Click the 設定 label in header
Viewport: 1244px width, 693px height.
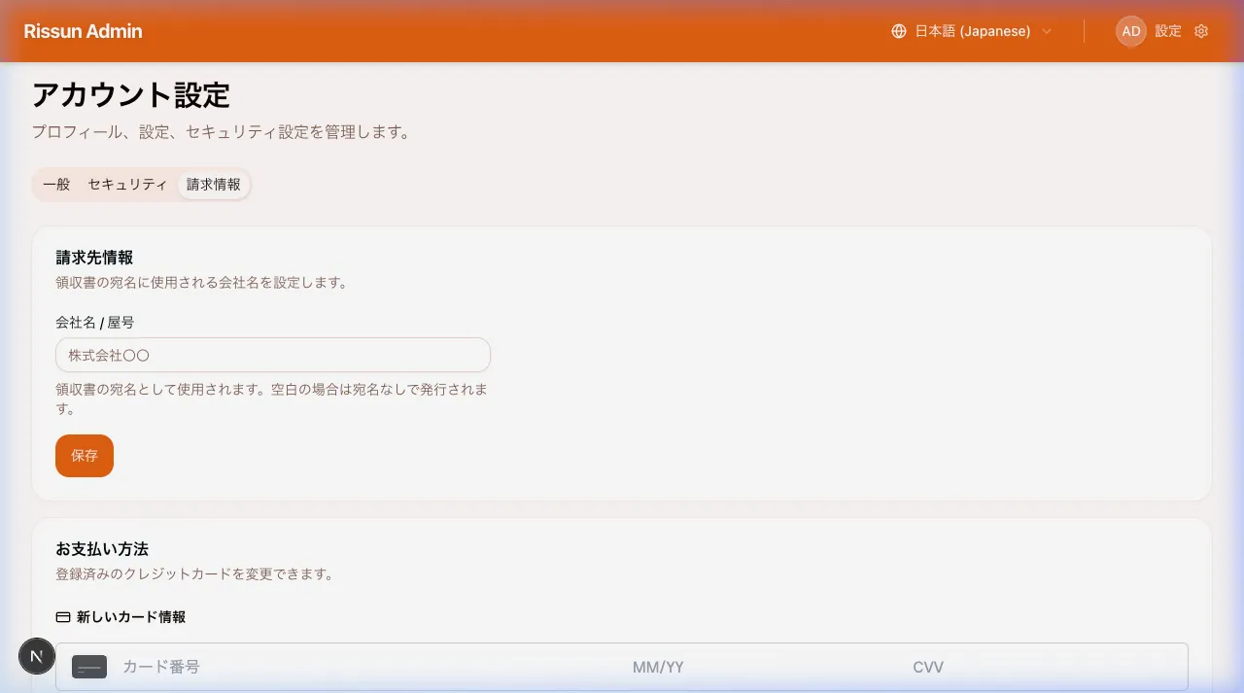click(1168, 31)
